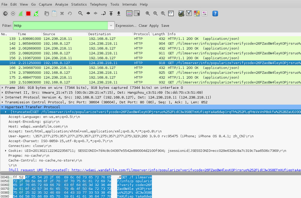Go back in packet history

88,14
